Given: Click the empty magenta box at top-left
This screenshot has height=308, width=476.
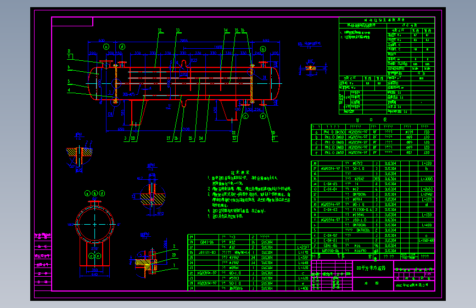Looking at the screenshot, I should click(72, 21).
